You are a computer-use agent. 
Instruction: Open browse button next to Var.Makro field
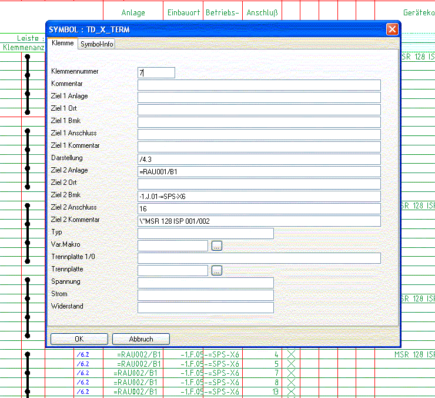(x=217, y=246)
